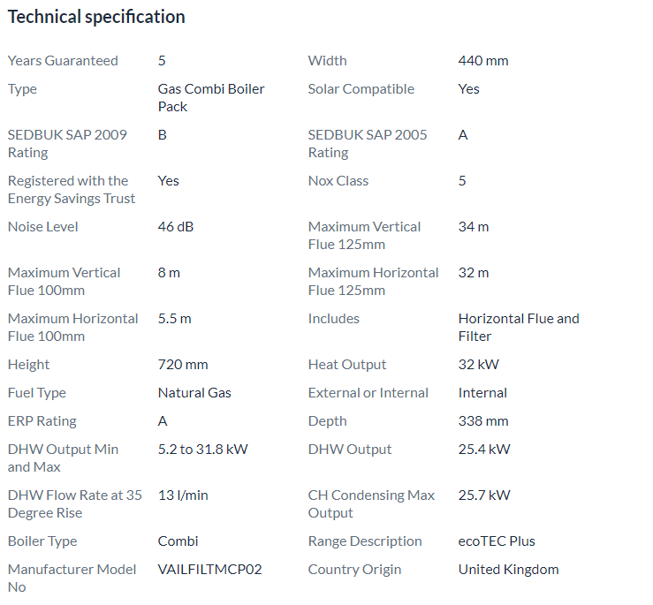Click the Technical specification heading
This screenshot has height=605, width=653.
[96, 17]
